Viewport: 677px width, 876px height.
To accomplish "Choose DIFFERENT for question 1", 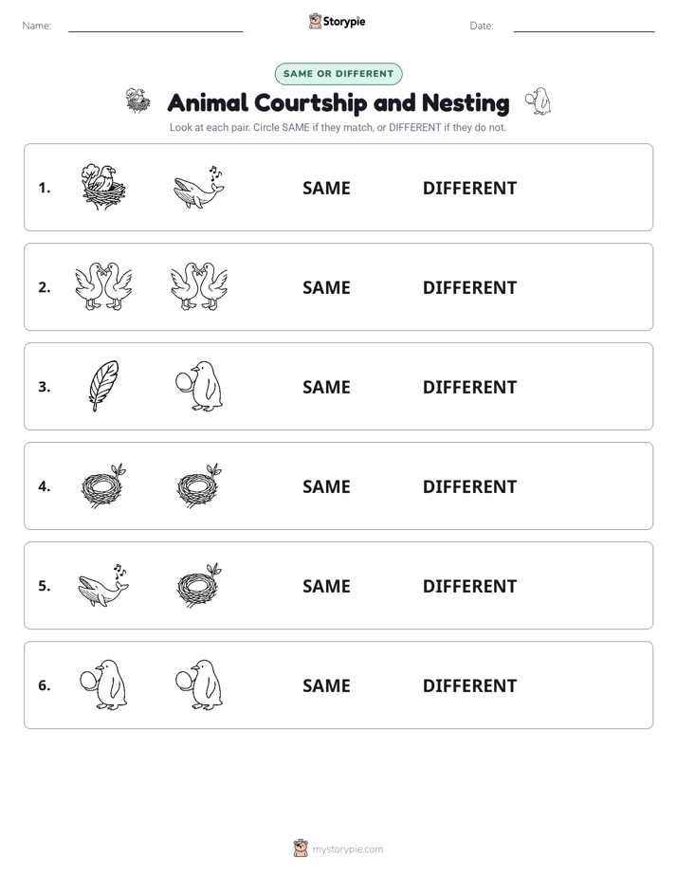I will pos(469,189).
